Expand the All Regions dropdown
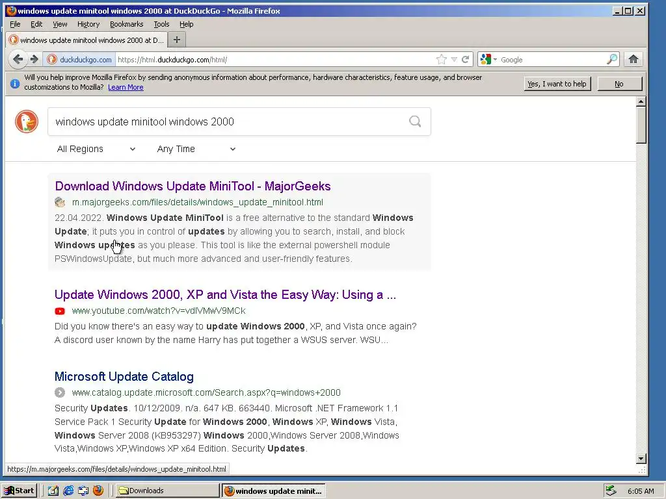Image resolution: width=666 pixels, height=499 pixels. click(96, 149)
